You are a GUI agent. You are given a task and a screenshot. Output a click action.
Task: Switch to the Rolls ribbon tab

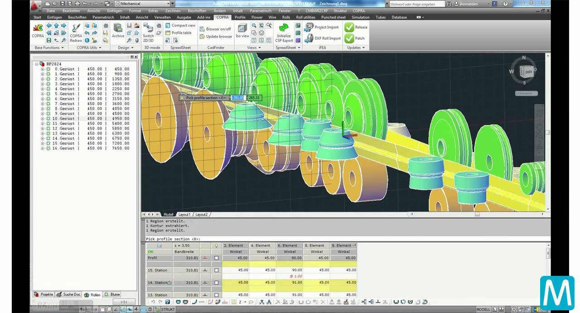[x=286, y=17]
